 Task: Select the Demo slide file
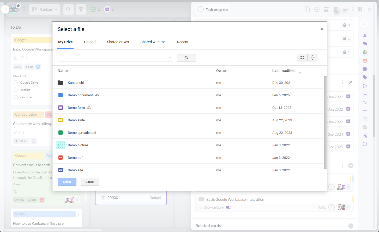tap(188, 120)
